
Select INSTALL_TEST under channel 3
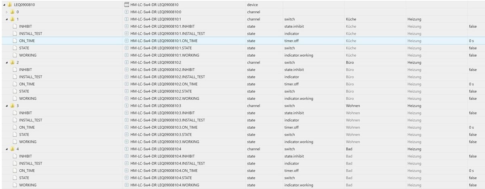(31, 120)
